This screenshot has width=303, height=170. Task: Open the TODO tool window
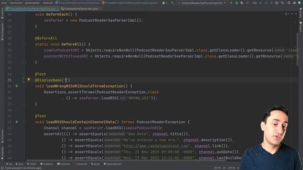coord(32,164)
